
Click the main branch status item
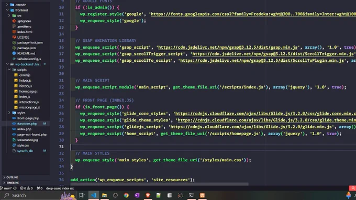point(6,188)
